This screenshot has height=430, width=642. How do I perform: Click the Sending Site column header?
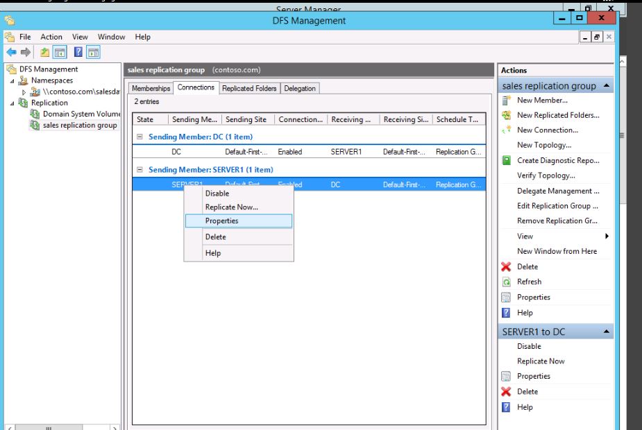pos(246,120)
